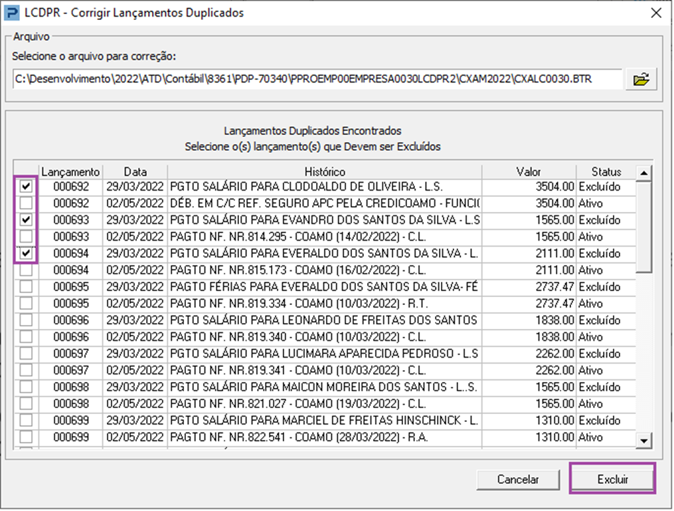This screenshot has height=511, width=674.
Task: Click the Histórico column header
Action: 325,171
